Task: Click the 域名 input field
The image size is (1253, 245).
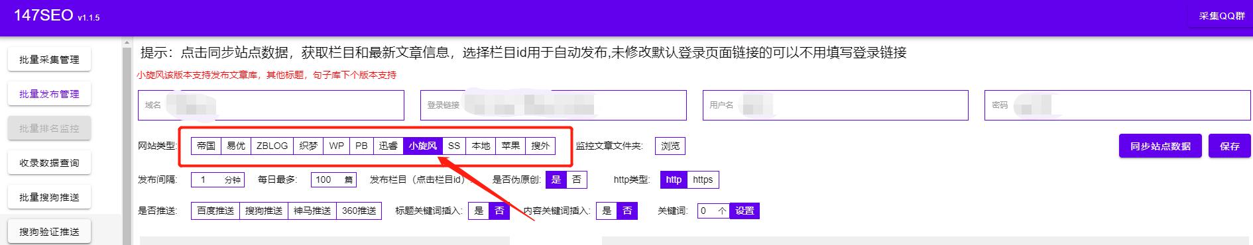Action: (x=271, y=105)
